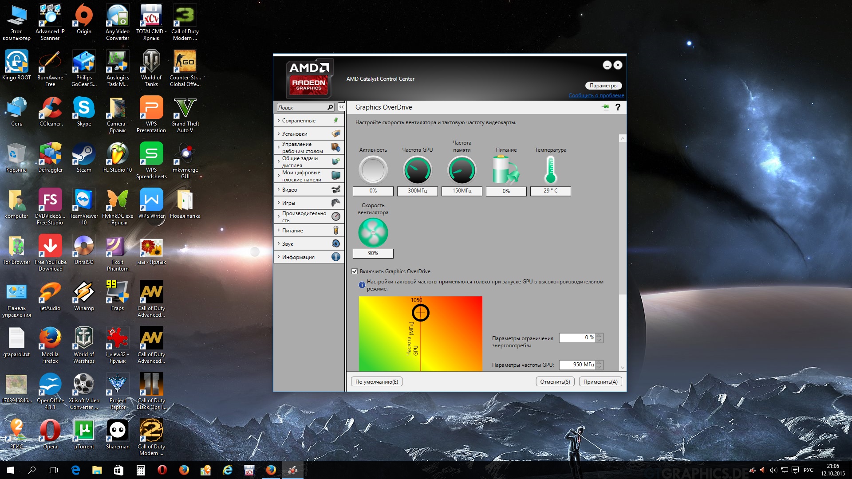Click the pin icon beside Graphics OverDrive title
This screenshot has width=852, height=479.
pos(605,107)
